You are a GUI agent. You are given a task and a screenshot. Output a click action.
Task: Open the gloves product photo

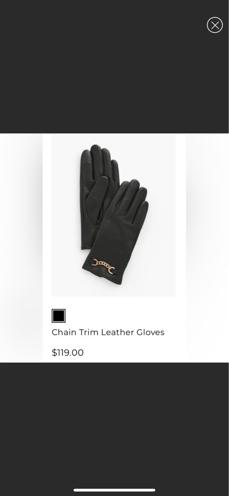coord(114,215)
